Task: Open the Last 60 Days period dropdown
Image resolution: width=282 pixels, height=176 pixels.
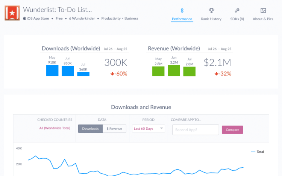Action: point(149,129)
